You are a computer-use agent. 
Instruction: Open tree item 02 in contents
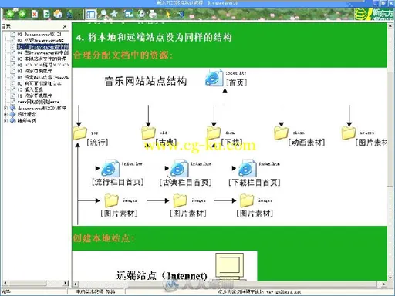point(40,40)
